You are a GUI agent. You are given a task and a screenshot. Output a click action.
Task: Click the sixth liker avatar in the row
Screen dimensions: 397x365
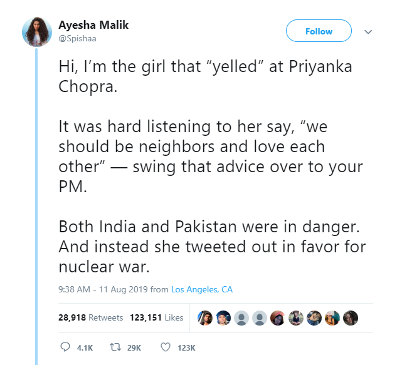pyautogui.click(x=296, y=317)
